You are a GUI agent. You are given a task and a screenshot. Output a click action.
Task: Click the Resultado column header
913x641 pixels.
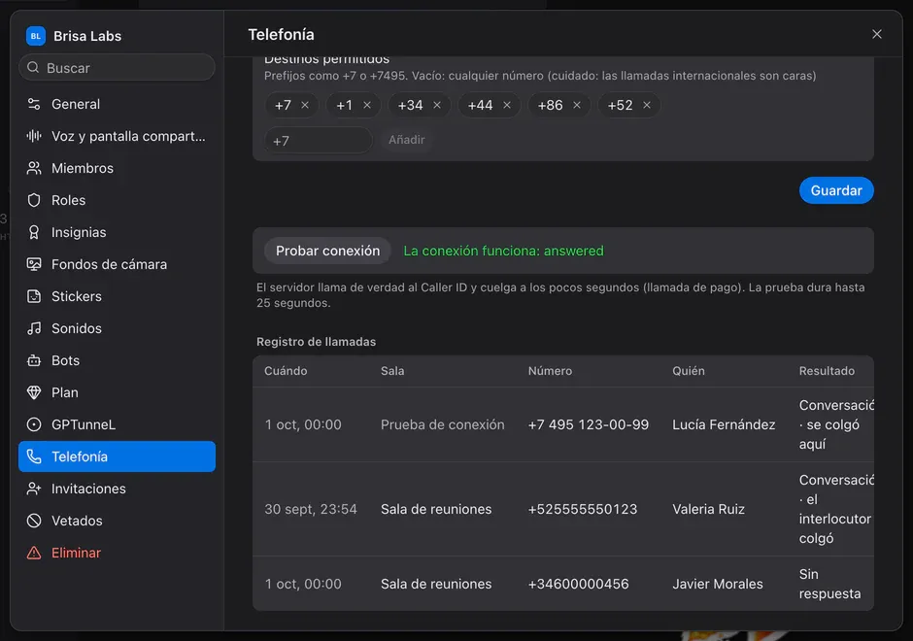[827, 371]
